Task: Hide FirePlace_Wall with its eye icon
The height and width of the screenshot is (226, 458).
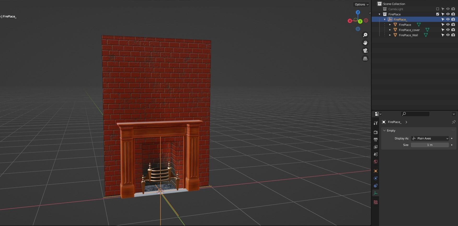Action: point(448,35)
